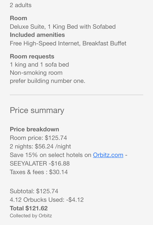Click the prefer building number one text
The width and height of the screenshot is (153, 225).
pos(47,81)
